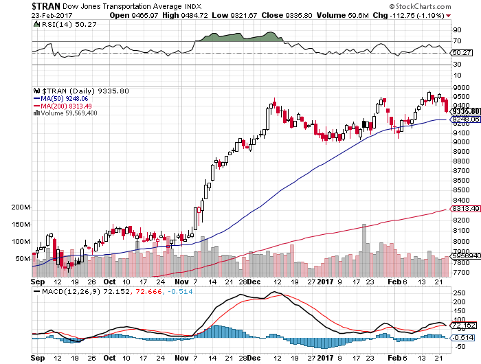This screenshot has height=364, width=481.
Task: Click the MACD(12,26,9) legend label
Action: (x=71, y=292)
